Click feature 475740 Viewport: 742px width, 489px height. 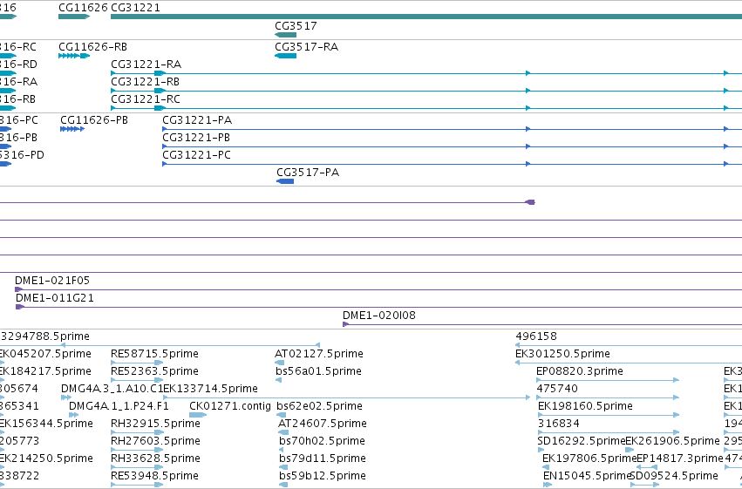click(557, 389)
